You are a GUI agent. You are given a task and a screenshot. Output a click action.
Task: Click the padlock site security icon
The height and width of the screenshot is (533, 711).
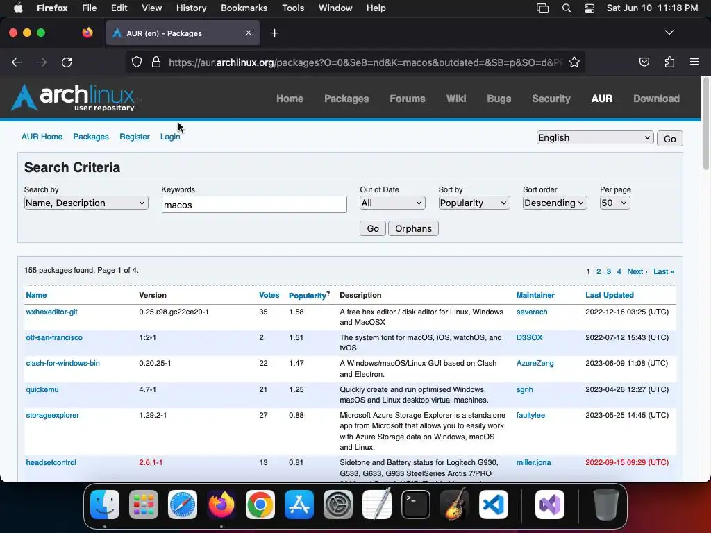click(x=156, y=62)
